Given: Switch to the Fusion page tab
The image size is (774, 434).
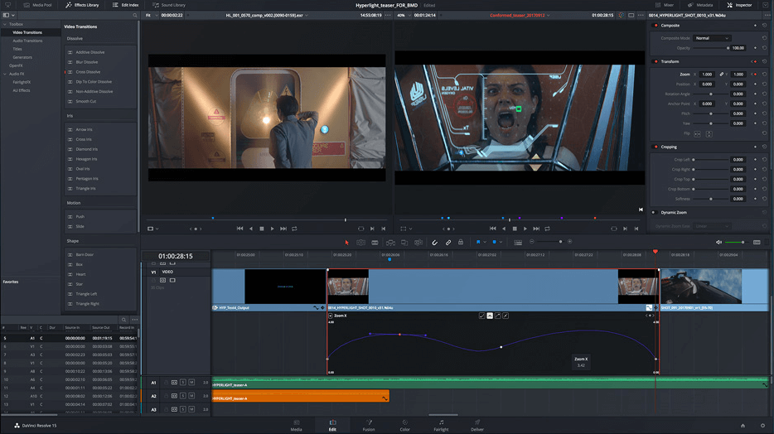Looking at the screenshot, I should (369, 424).
